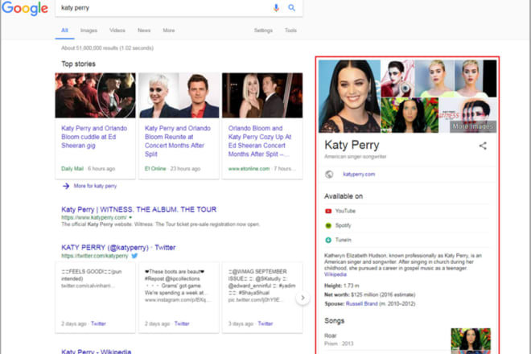Image resolution: width=531 pixels, height=354 pixels.
Task: Click the American singer-songwriter subtitle
Action: 356,157
